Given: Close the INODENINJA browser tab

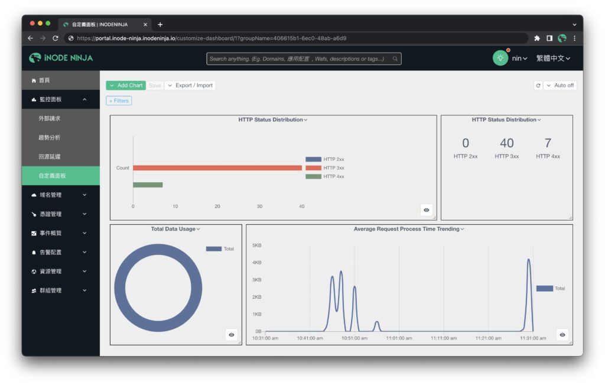Looking at the screenshot, I should 145,24.
